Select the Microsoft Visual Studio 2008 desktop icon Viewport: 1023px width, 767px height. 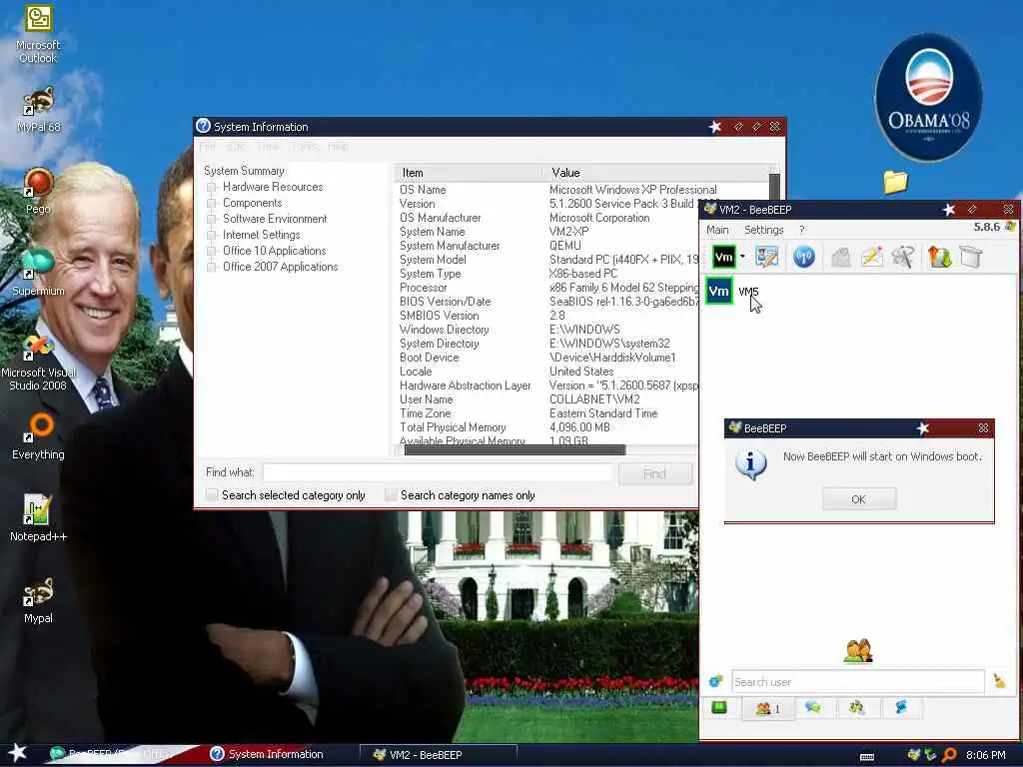point(38,362)
